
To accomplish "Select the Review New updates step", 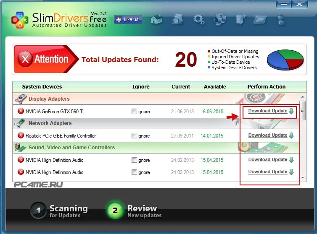I will [x=134, y=211].
